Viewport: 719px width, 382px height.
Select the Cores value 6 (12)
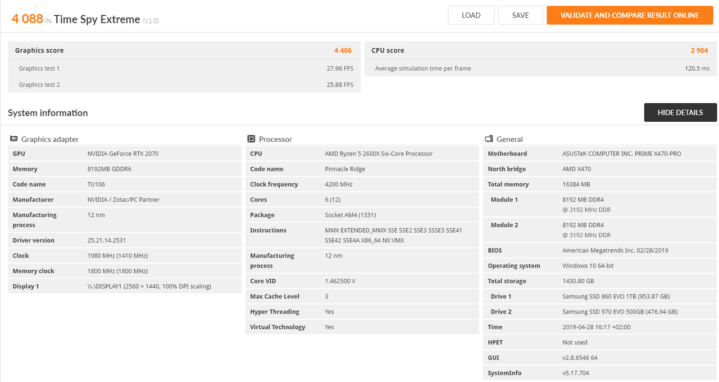tap(333, 200)
